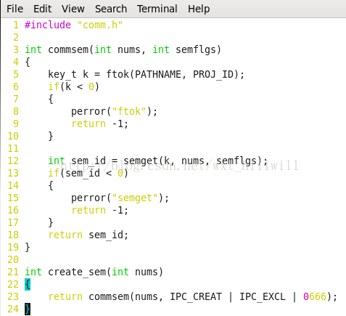Click line number 20
Image resolution: width=346 pixels, height=316 pixels.
coord(13,259)
